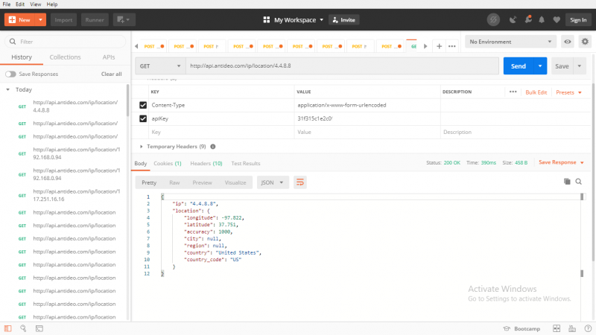Click the request URL input field
This screenshot has height=335, width=596.
[342, 66]
